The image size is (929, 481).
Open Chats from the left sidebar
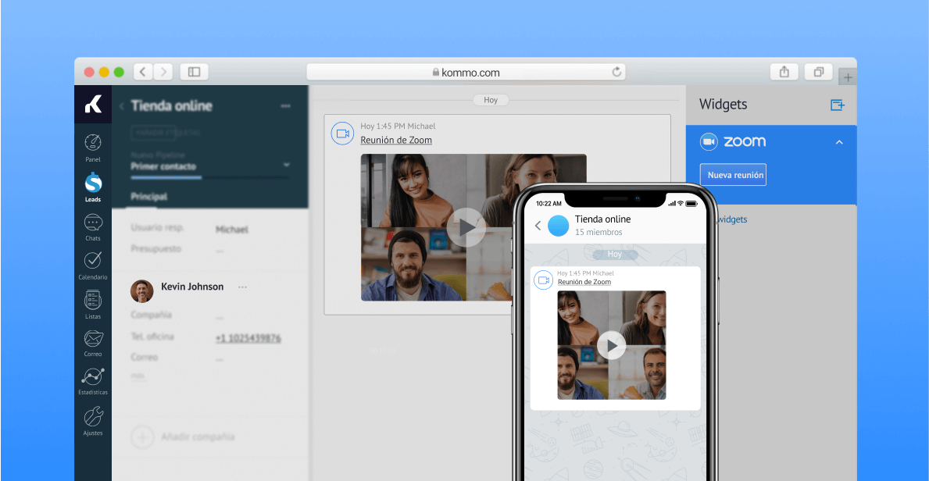93,223
